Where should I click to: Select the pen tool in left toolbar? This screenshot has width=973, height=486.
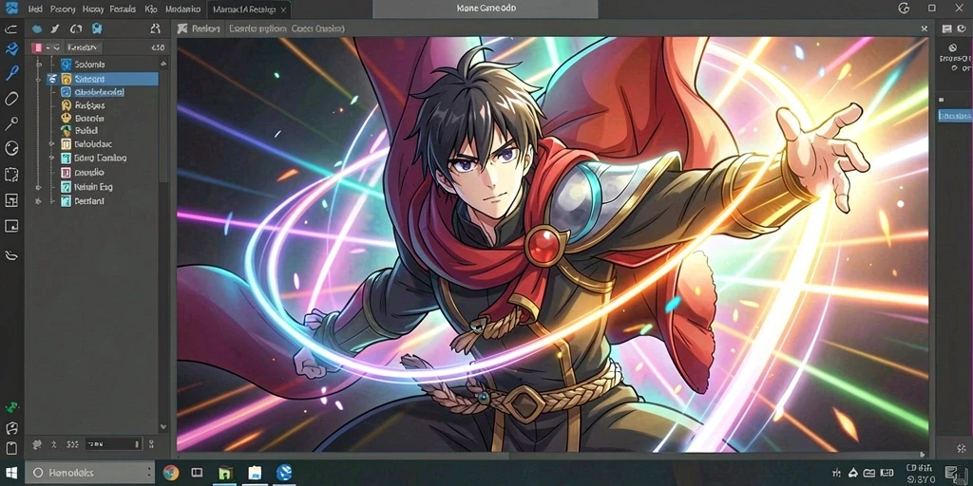coord(11,73)
